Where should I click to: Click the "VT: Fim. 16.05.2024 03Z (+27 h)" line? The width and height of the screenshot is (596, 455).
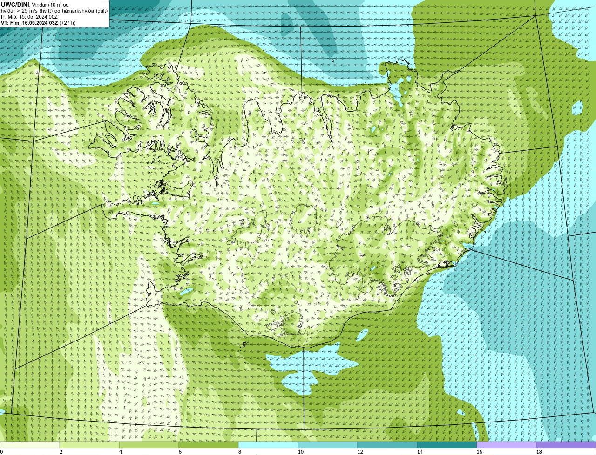click(38, 23)
